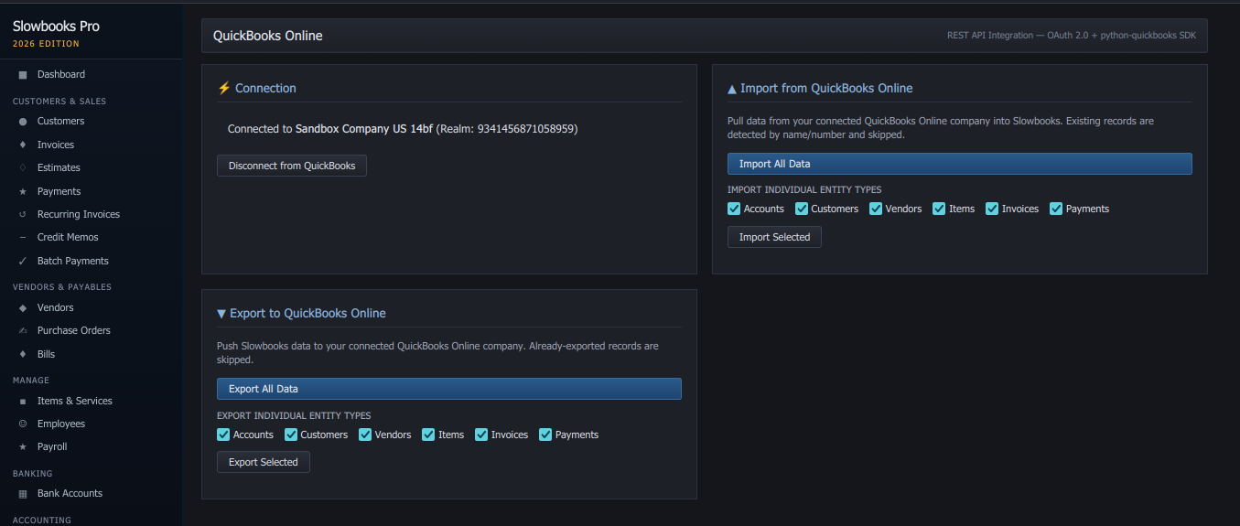The image size is (1240, 526).
Task: Click Export Selected button
Action: (264, 462)
